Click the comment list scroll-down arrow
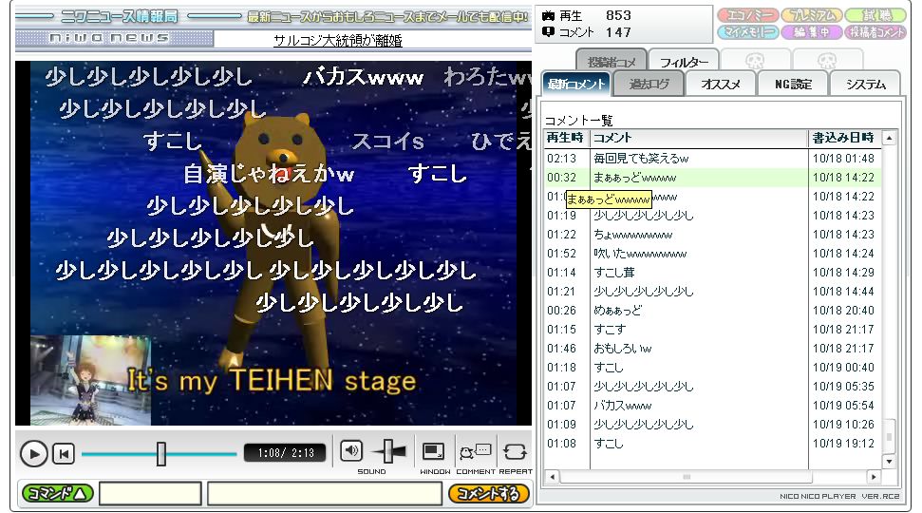 889,462
